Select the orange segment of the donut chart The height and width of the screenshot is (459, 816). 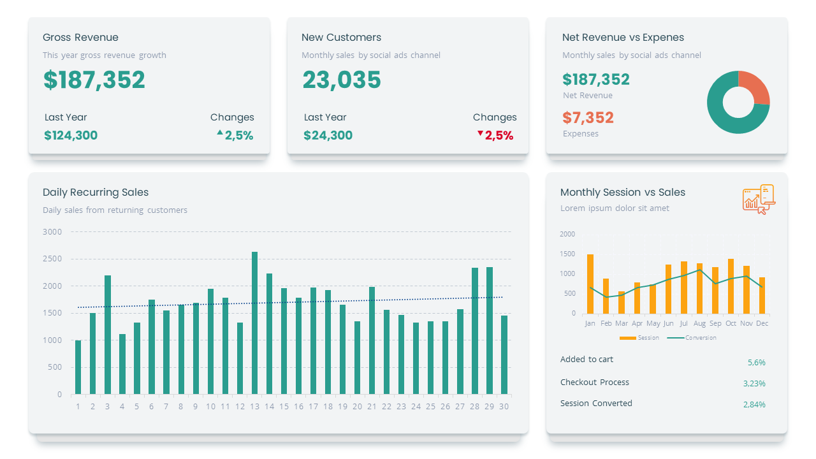click(757, 87)
